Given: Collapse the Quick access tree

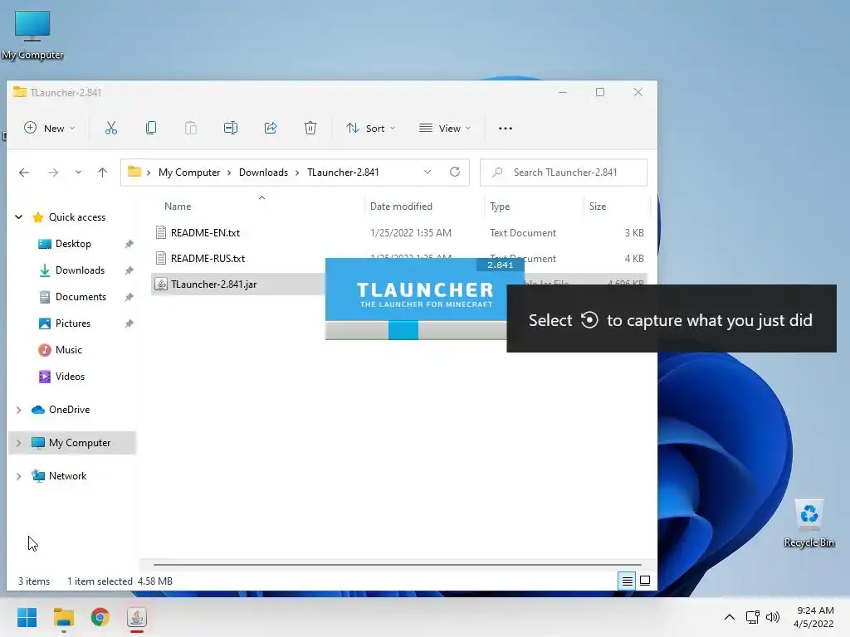Looking at the screenshot, I should (19, 216).
